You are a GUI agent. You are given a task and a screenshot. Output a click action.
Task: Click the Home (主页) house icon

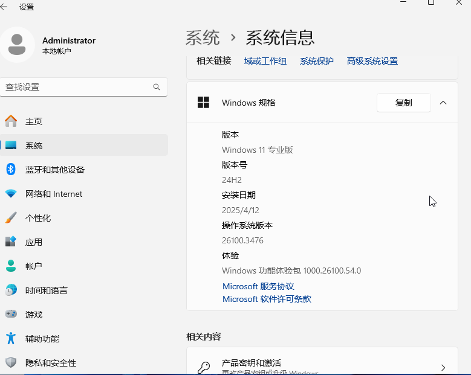[11, 121]
